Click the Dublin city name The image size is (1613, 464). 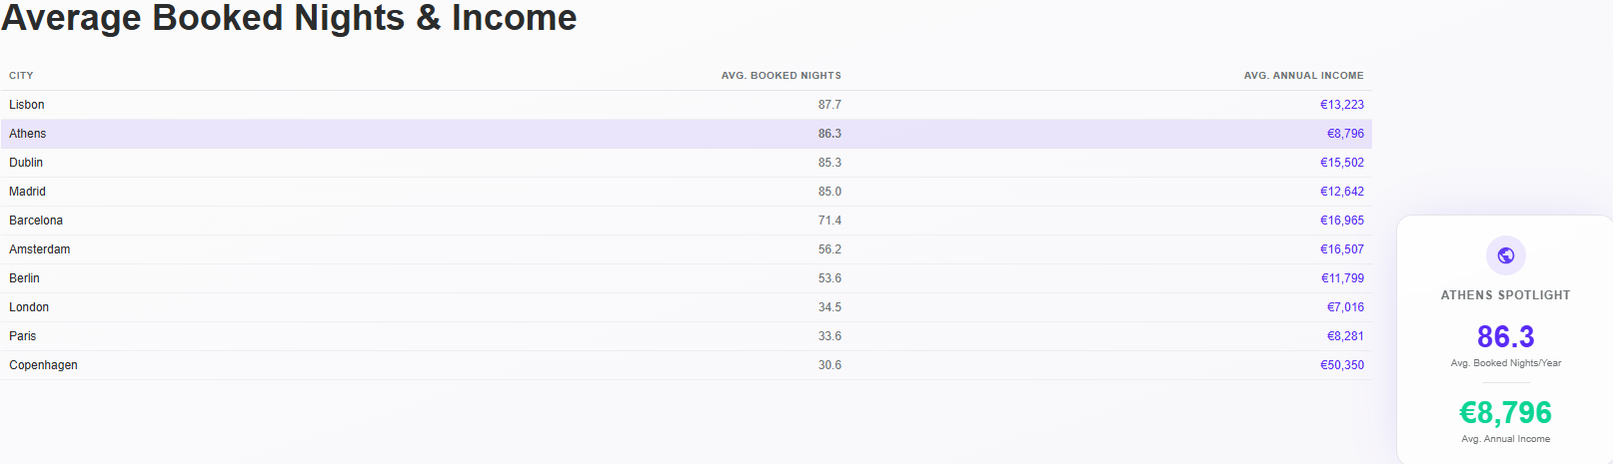click(26, 163)
